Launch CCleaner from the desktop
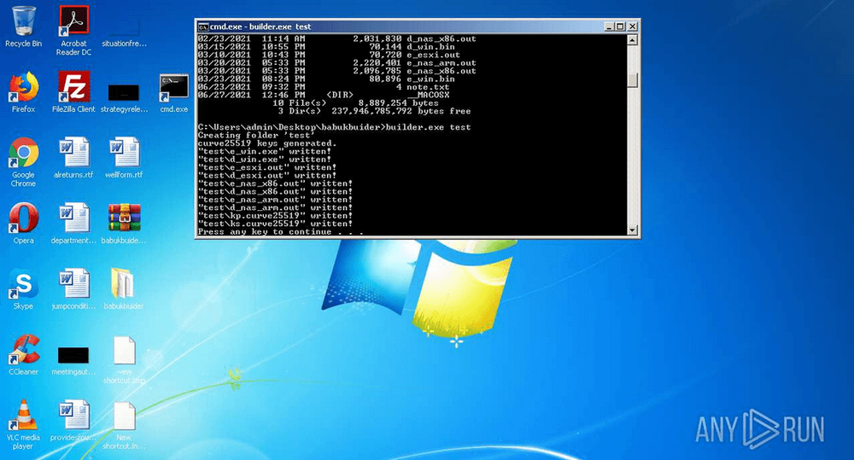This screenshot has height=460, width=854. tap(23, 350)
